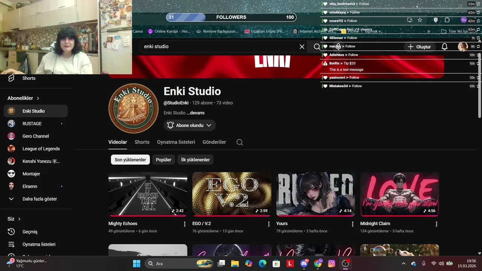Click the Windows Start button
This screenshot has width=482, height=271.
(136, 263)
